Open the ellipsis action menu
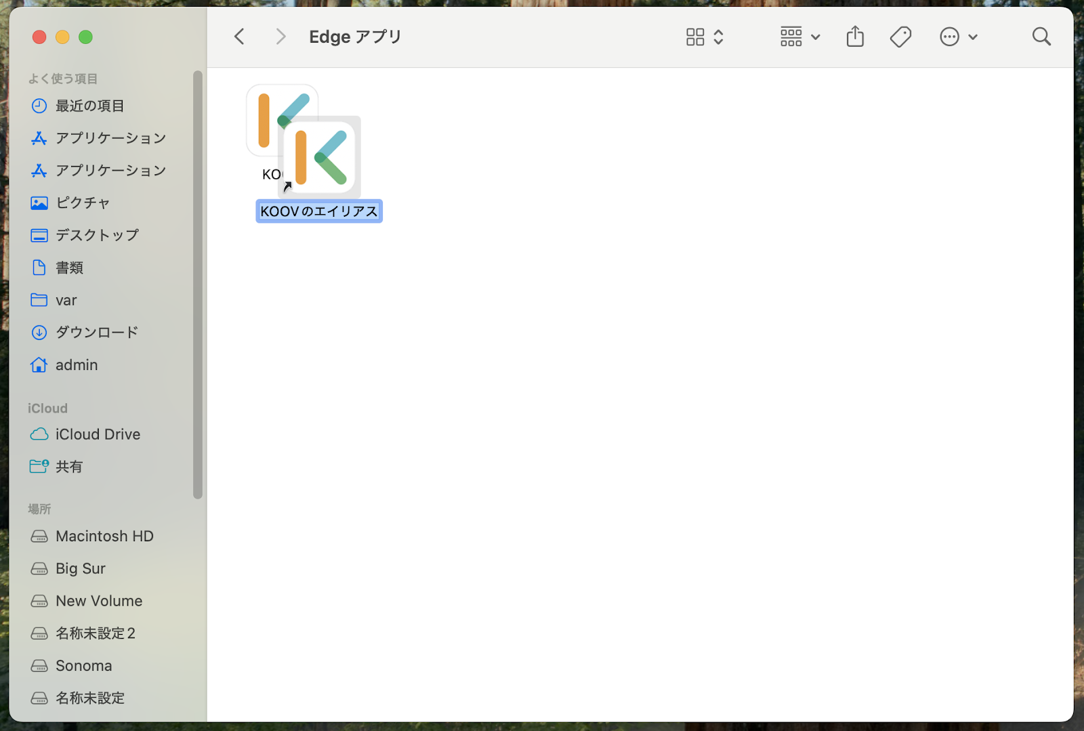Viewport: 1084px width, 731px height. [x=958, y=37]
